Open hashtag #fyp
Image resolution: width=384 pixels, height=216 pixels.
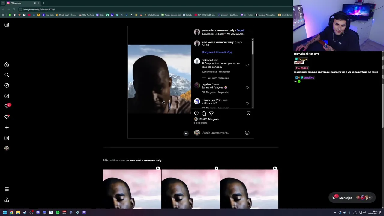pos(230,52)
